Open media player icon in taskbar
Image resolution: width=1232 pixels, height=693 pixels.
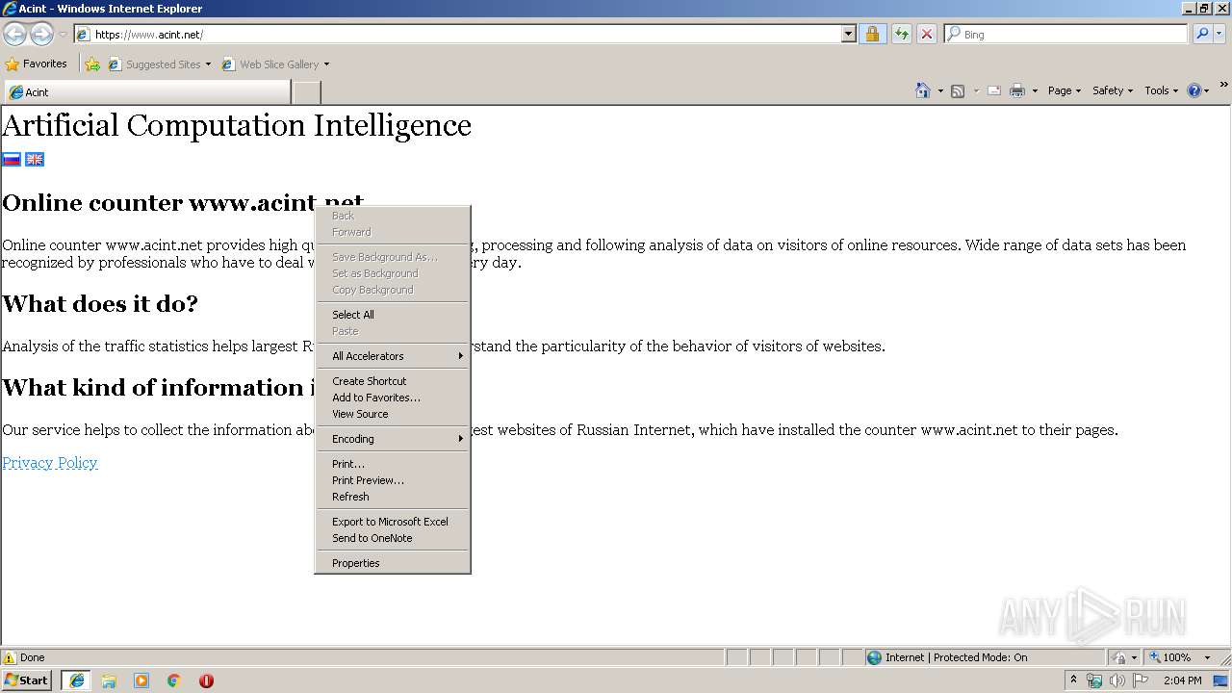pyautogui.click(x=141, y=680)
